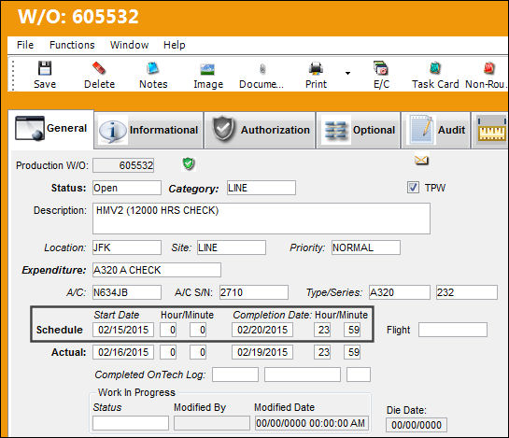Image resolution: width=509 pixels, height=438 pixels.
Task: Click the Schedule completion minute 59
Action: [x=352, y=330]
